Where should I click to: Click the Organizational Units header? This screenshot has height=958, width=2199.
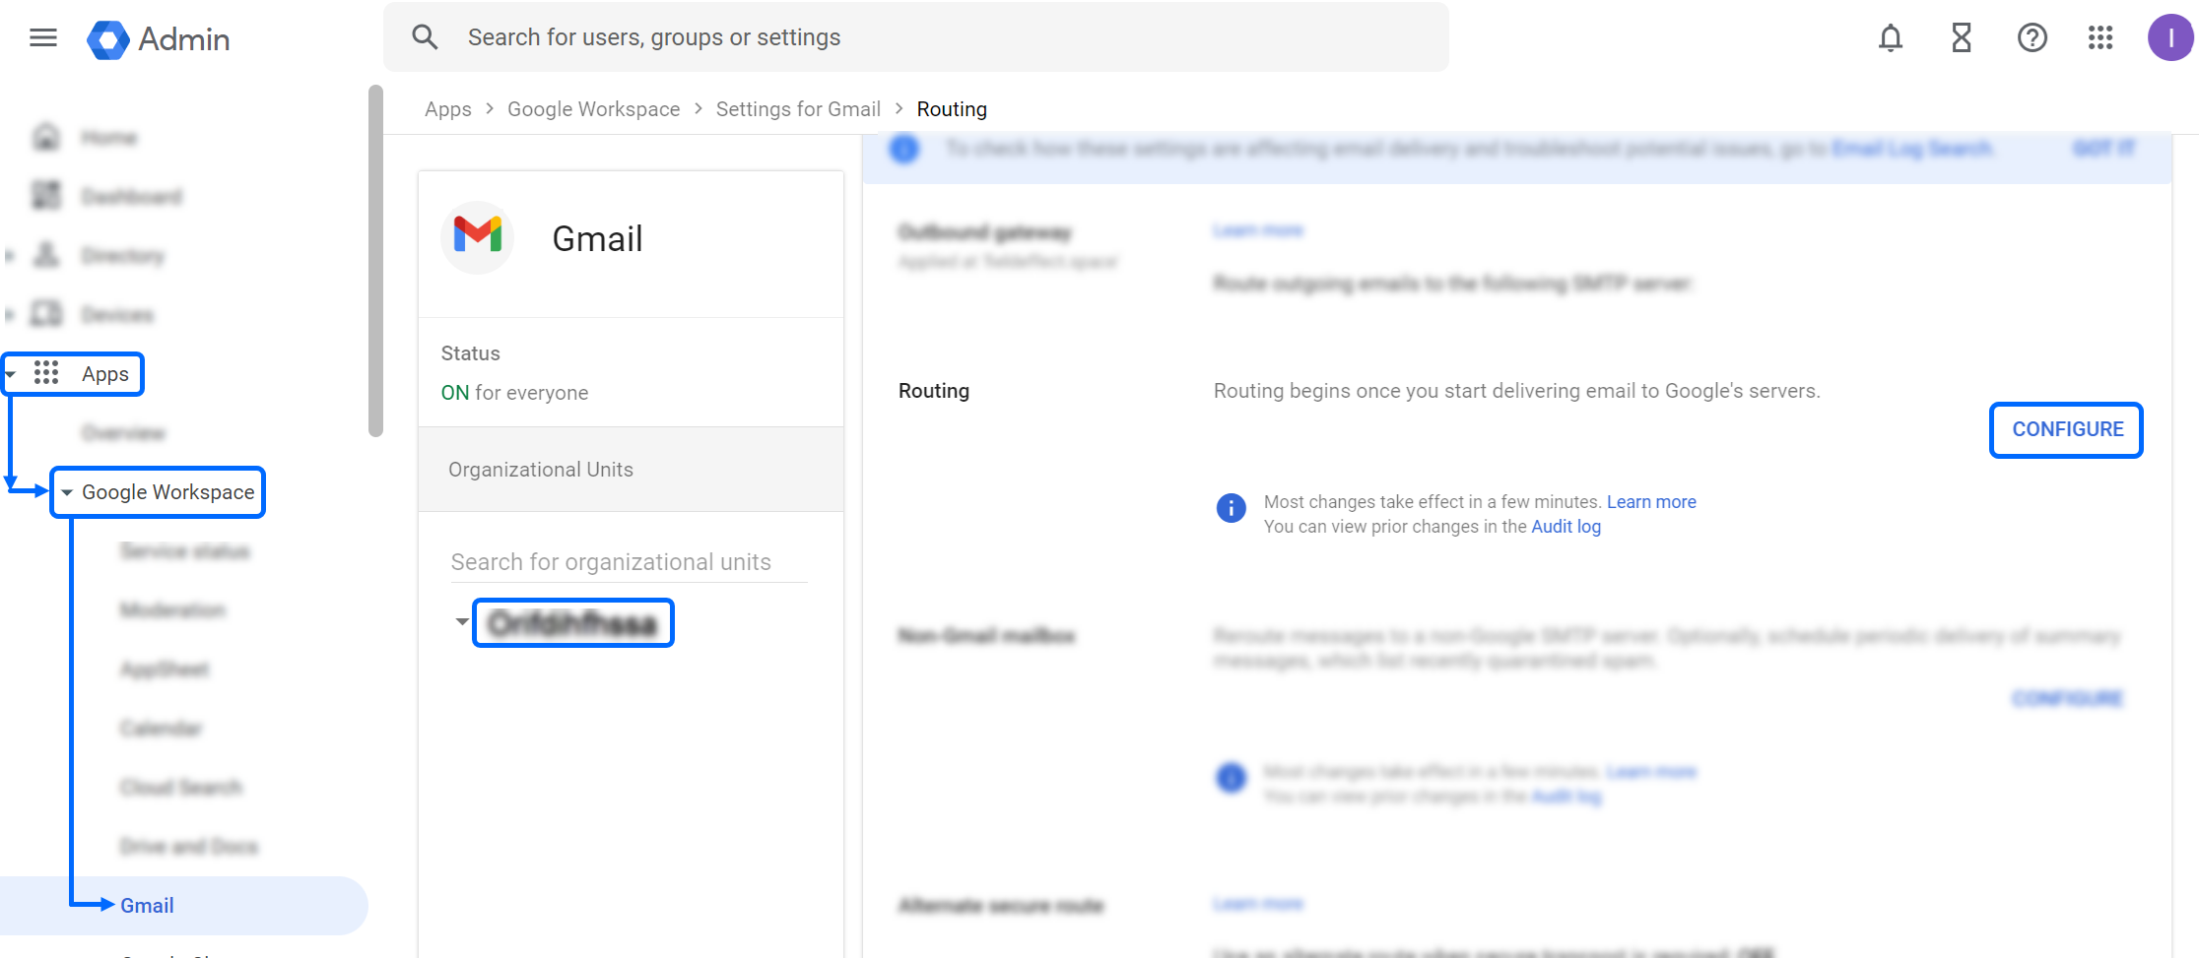631,470
